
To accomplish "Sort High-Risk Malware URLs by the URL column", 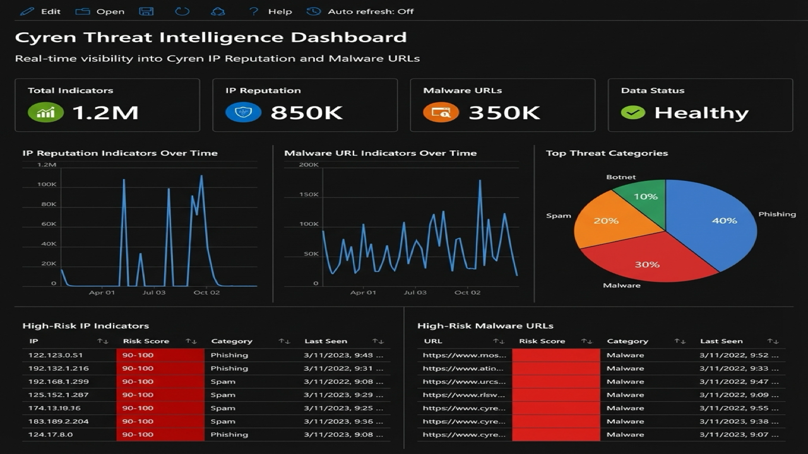I will click(499, 341).
